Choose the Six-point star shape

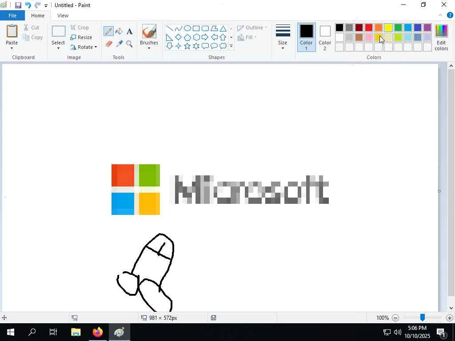click(196, 46)
